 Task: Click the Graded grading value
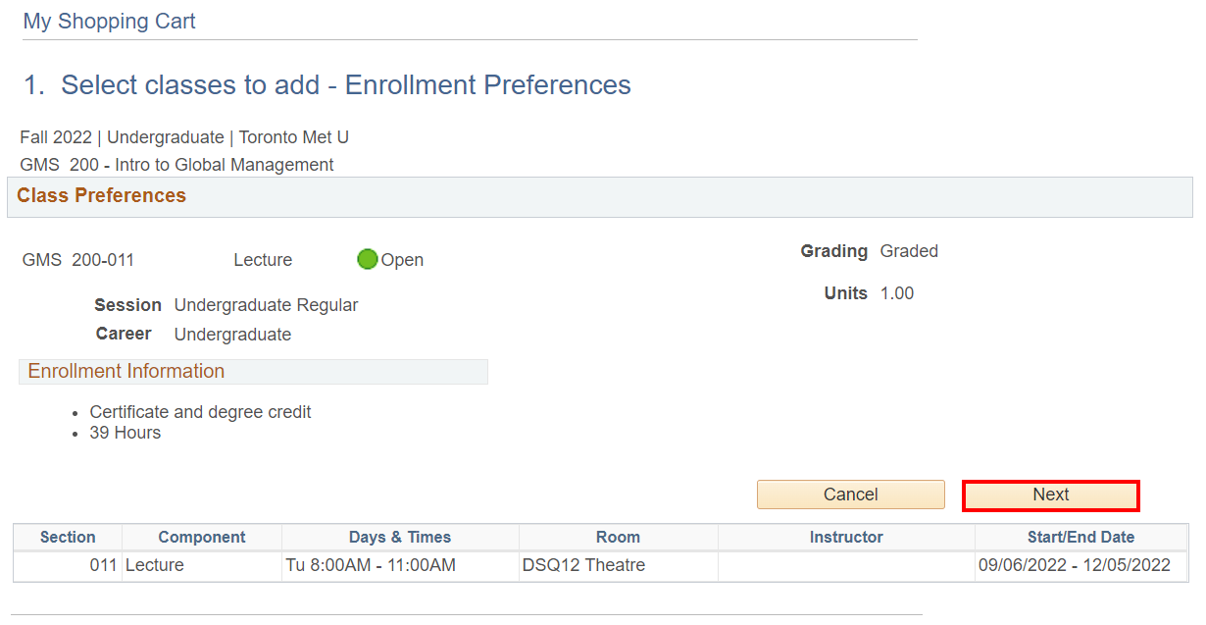point(909,252)
